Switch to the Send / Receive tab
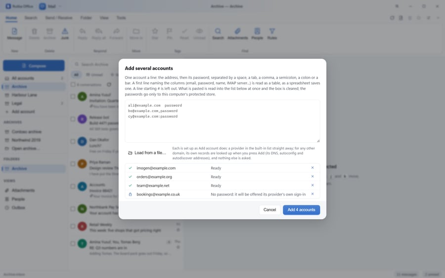 tap(59, 18)
